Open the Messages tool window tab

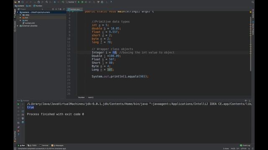[57, 145]
